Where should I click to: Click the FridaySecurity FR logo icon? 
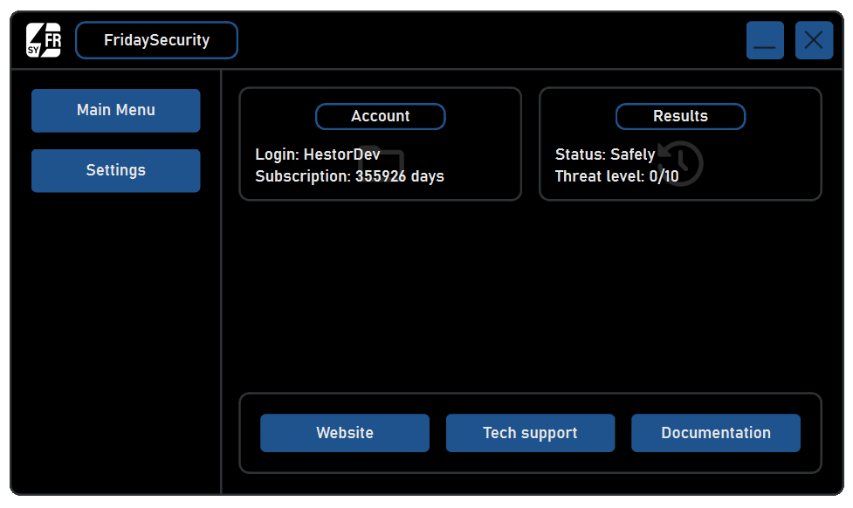click(x=43, y=39)
